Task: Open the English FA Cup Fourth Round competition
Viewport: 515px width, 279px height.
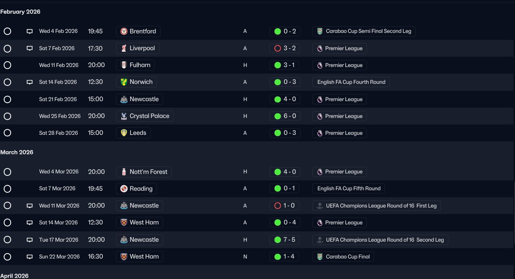Action: point(351,82)
